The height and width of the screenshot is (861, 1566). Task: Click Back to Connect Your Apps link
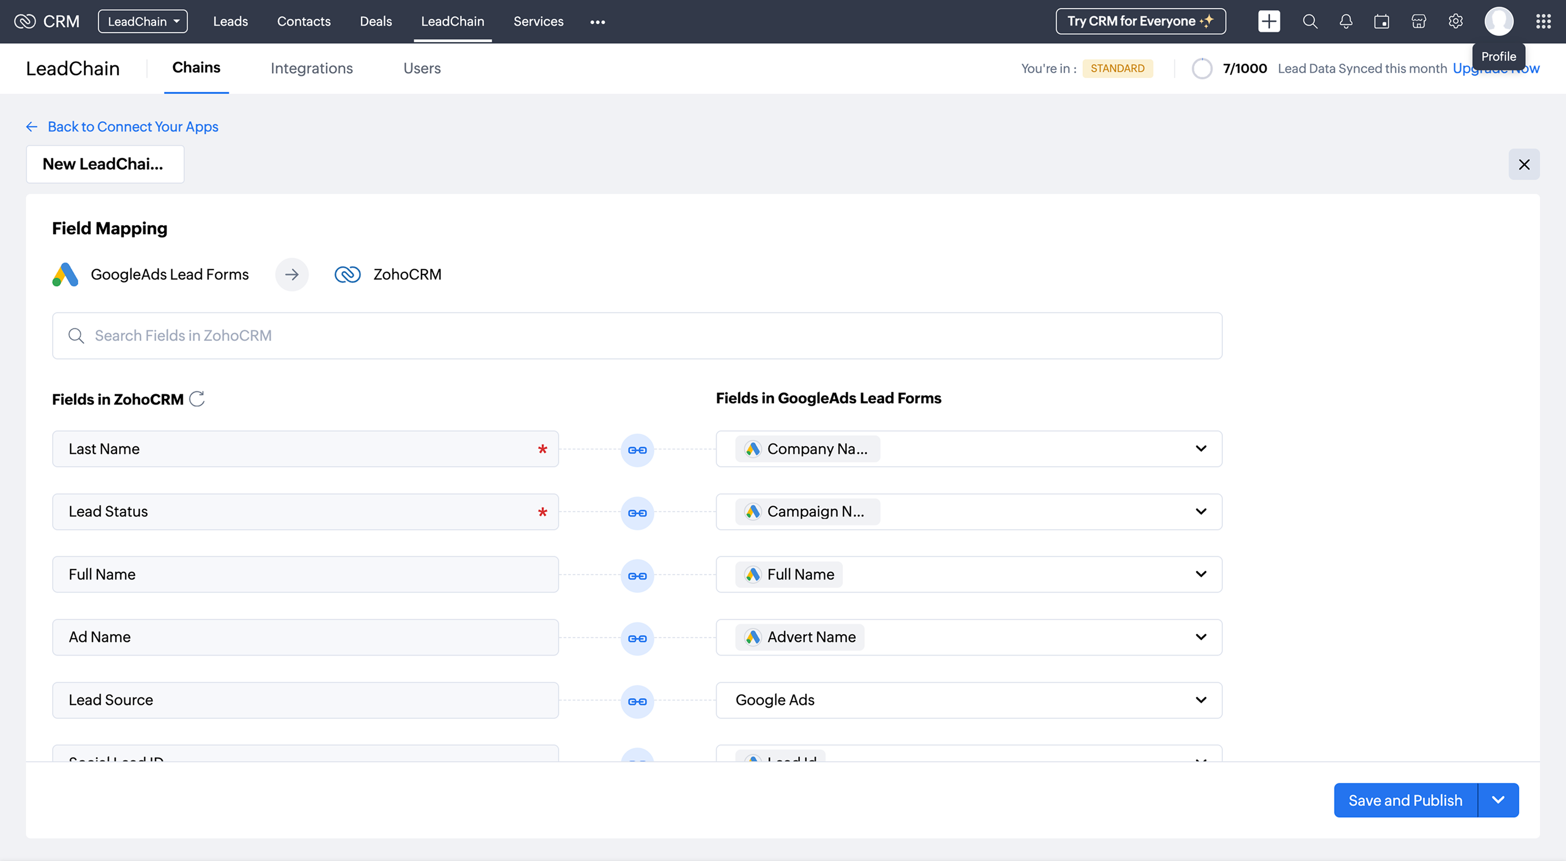coord(133,127)
